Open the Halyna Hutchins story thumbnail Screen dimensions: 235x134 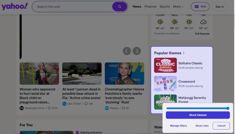pos(124,73)
